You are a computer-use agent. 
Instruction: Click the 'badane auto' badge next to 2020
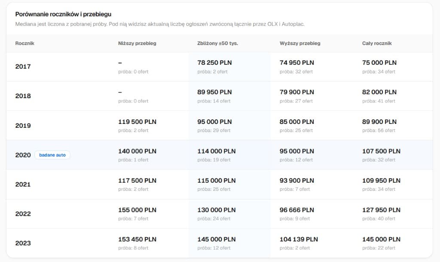pyautogui.click(x=52, y=155)
